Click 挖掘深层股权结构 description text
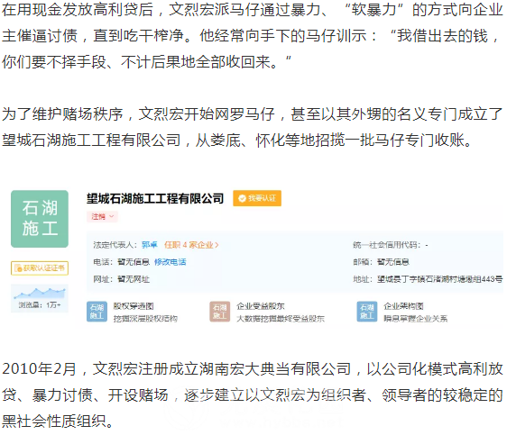507x435 pixels. [145, 319]
